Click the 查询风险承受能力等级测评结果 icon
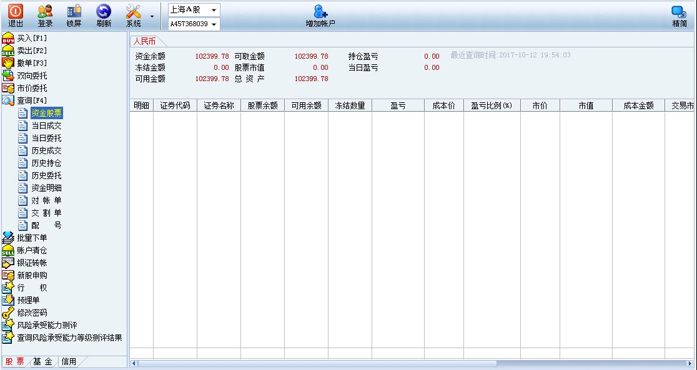The width and height of the screenshot is (697, 370). pos(8,338)
